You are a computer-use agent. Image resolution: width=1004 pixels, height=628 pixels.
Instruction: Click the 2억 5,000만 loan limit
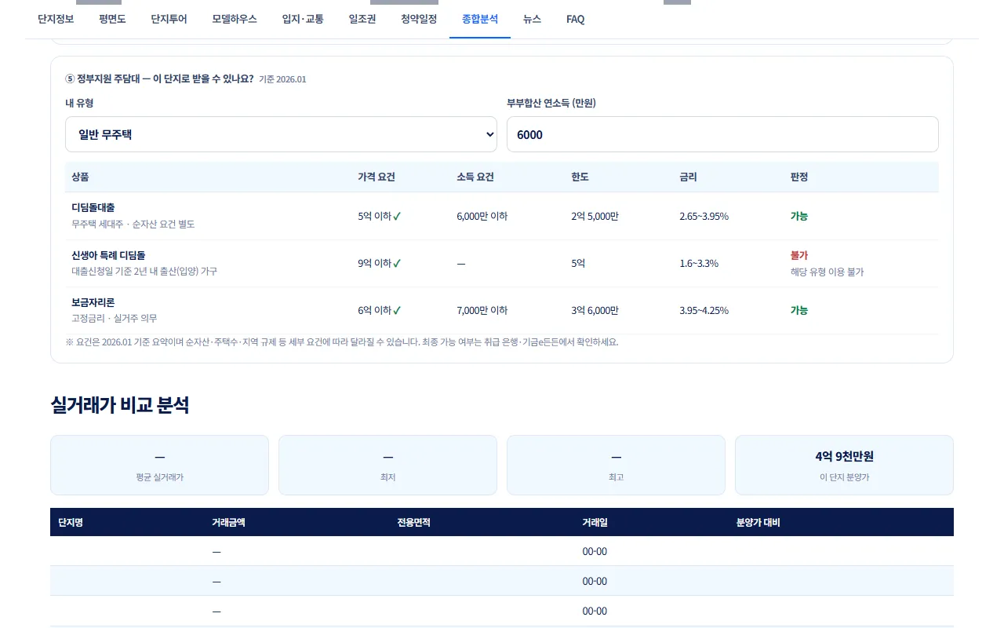(595, 216)
